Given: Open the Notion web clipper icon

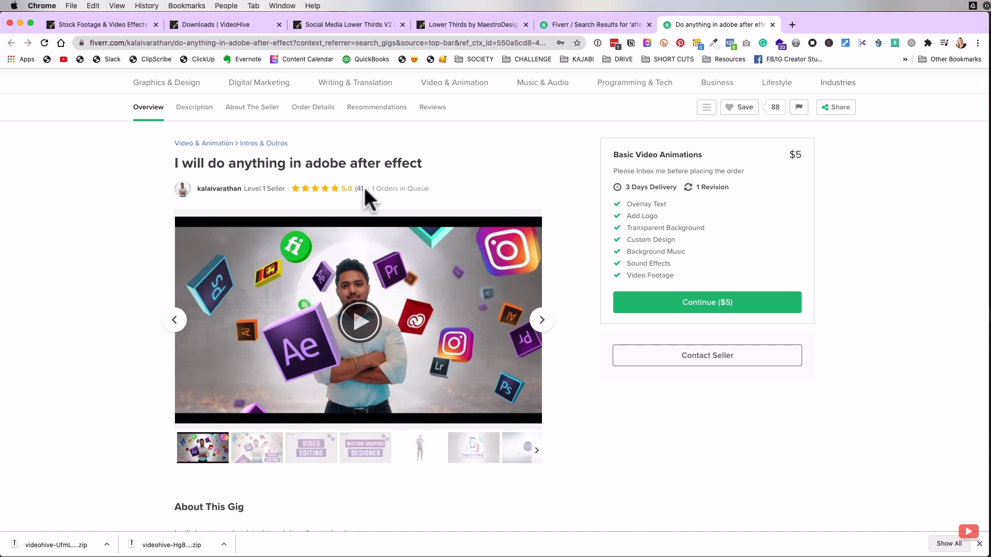Looking at the screenshot, I should pyautogui.click(x=631, y=43).
